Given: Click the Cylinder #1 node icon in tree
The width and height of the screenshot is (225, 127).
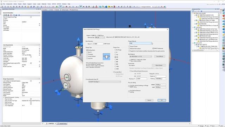Looking at the screenshot, I should [x=195, y=27].
